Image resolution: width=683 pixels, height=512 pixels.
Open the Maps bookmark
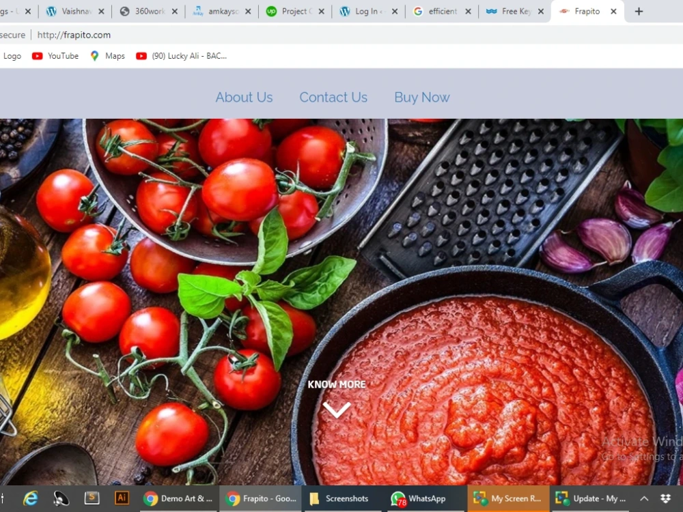point(108,56)
